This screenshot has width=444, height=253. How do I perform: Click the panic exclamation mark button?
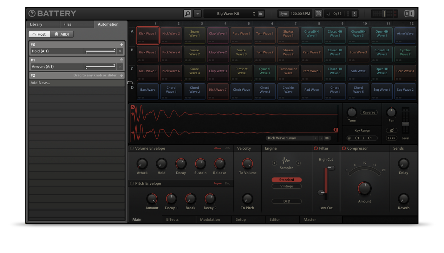(354, 14)
